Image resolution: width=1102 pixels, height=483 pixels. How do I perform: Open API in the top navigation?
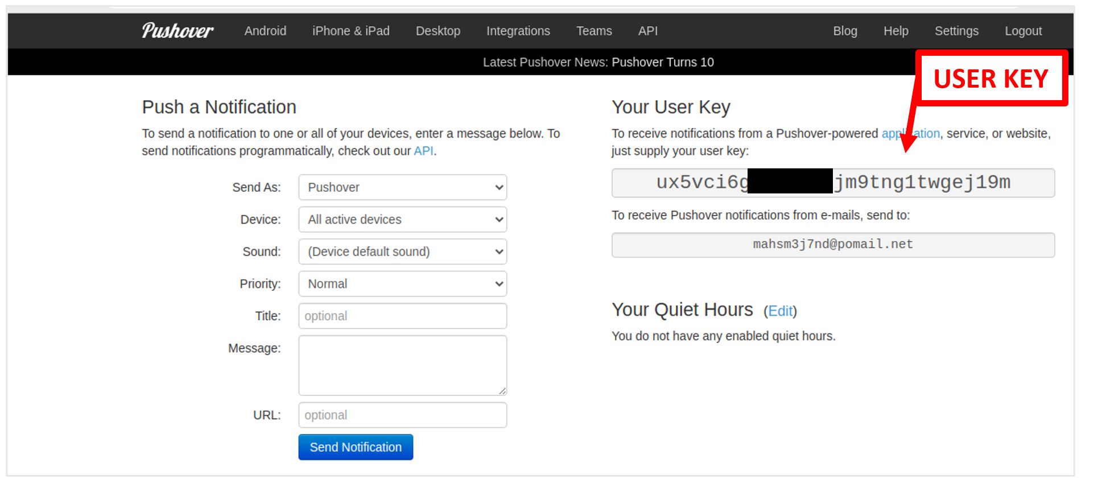648,31
